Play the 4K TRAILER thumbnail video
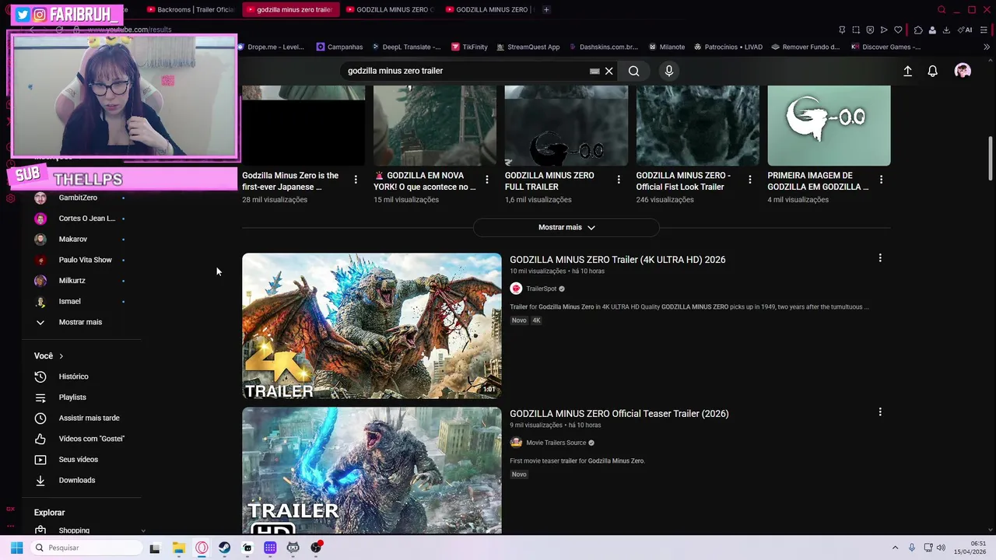 pyautogui.click(x=372, y=326)
